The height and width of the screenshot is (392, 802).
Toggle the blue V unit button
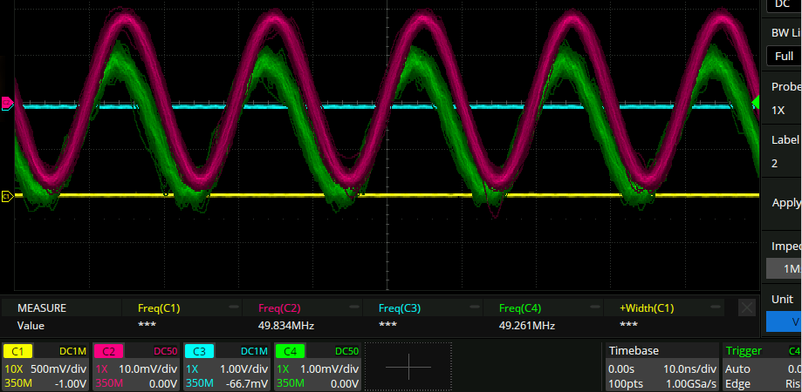(785, 321)
